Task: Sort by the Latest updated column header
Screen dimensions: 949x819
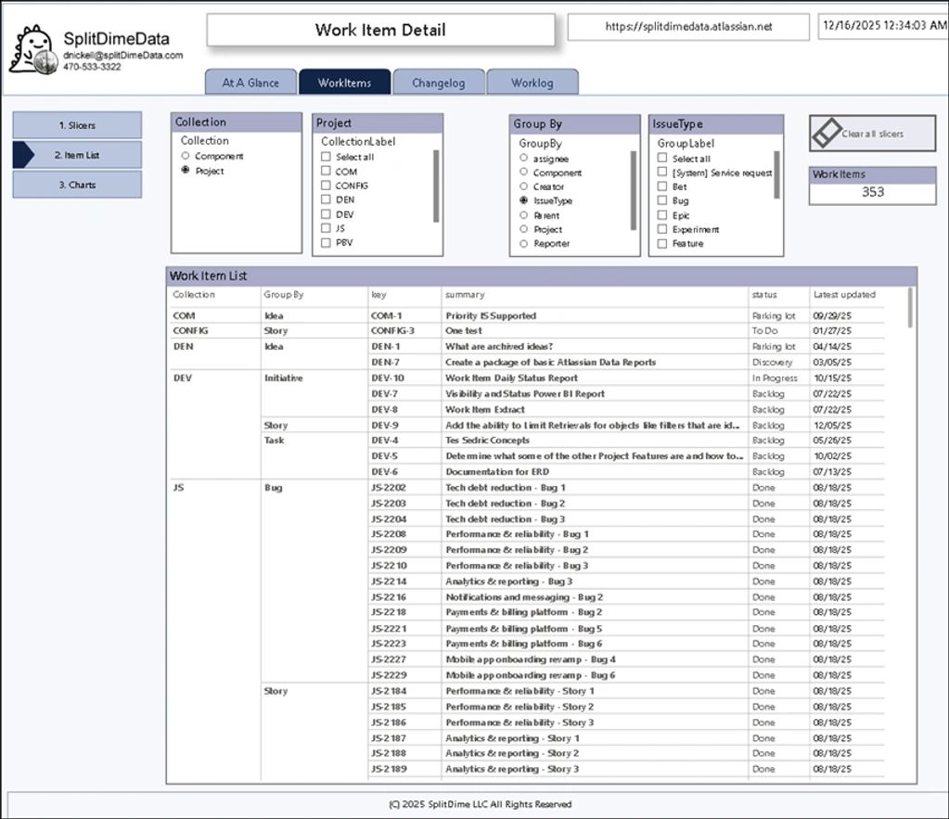Action: tap(843, 295)
